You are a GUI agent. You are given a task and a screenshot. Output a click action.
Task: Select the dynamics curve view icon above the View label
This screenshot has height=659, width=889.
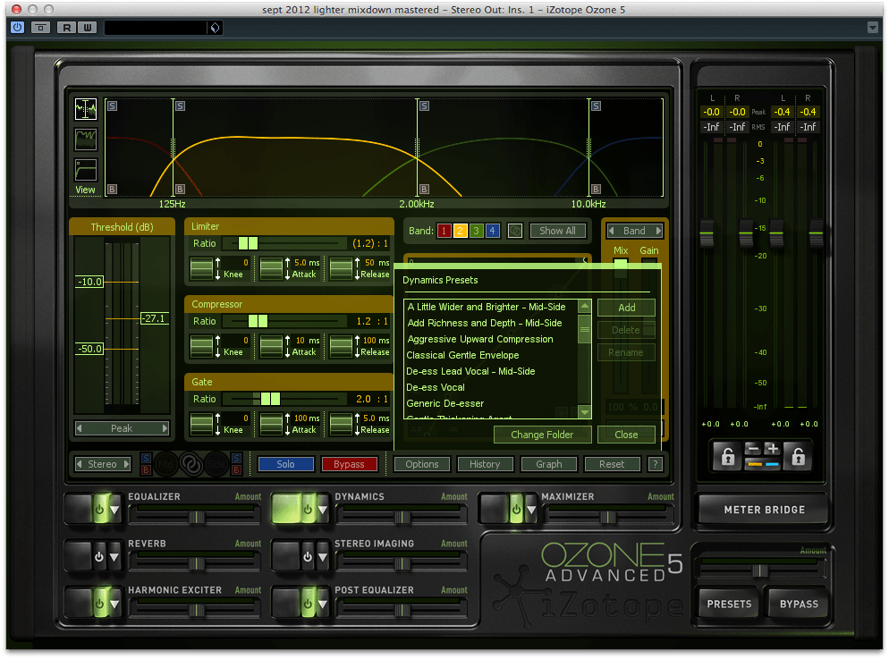click(86, 170)
